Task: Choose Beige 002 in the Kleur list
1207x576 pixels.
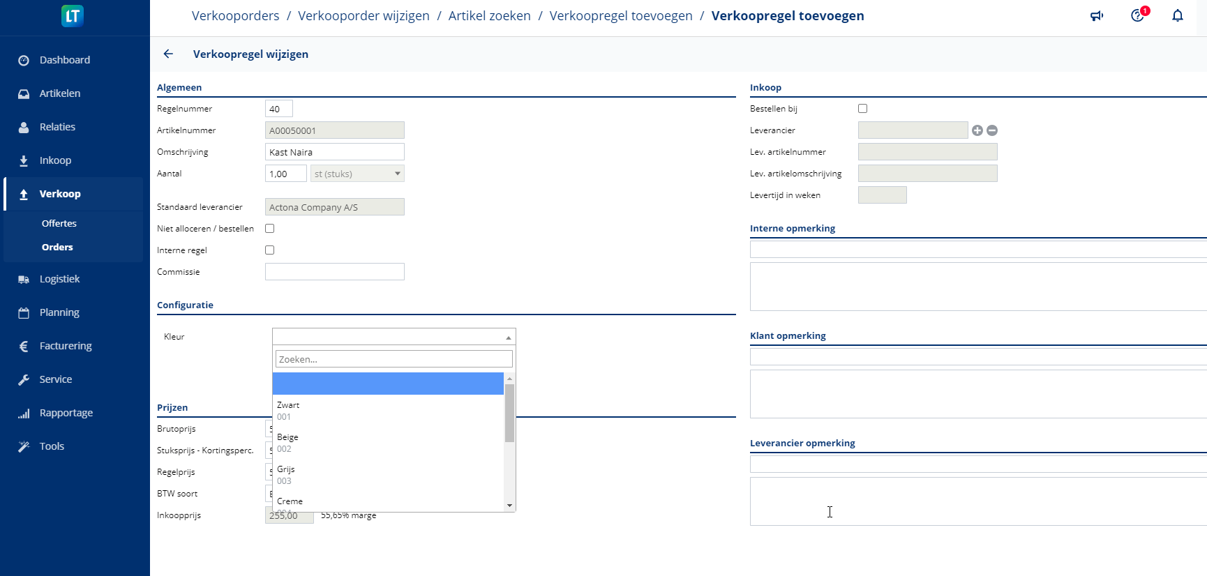Action: [387, 443]
